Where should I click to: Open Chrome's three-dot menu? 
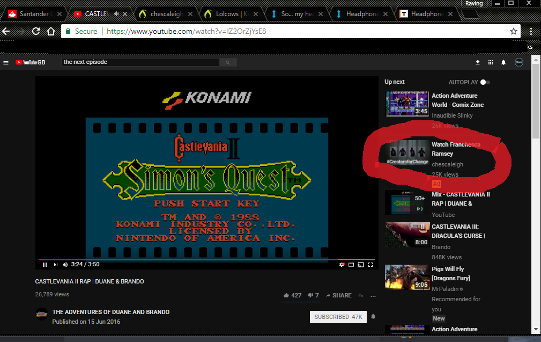531,32
